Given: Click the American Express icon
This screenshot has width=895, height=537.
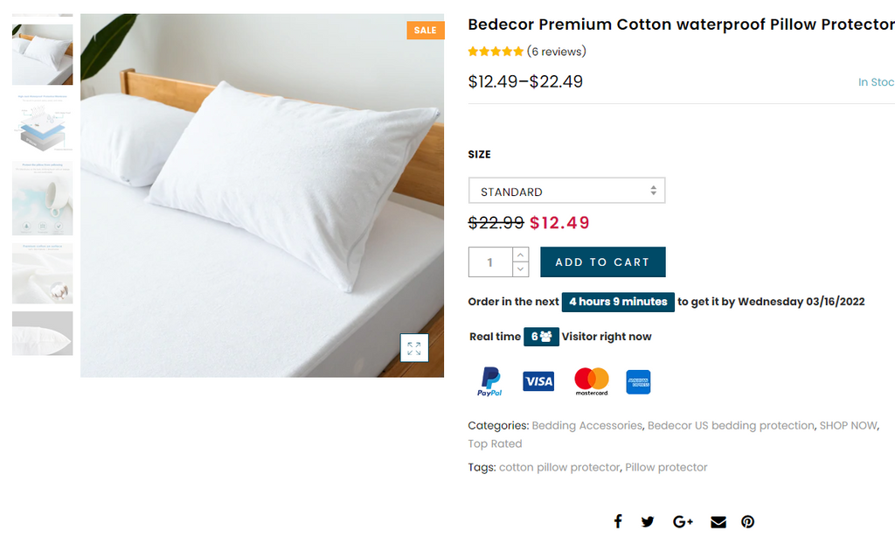Looking at the screenshot, I should [639, 381].
